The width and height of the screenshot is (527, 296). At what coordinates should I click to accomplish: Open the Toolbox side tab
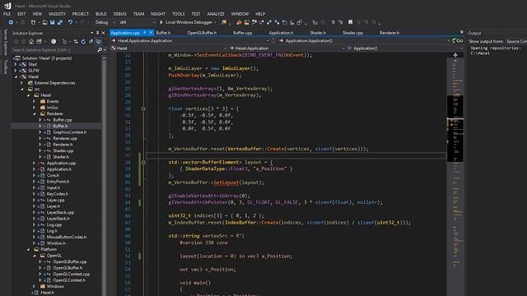click(x=6, y=67)
